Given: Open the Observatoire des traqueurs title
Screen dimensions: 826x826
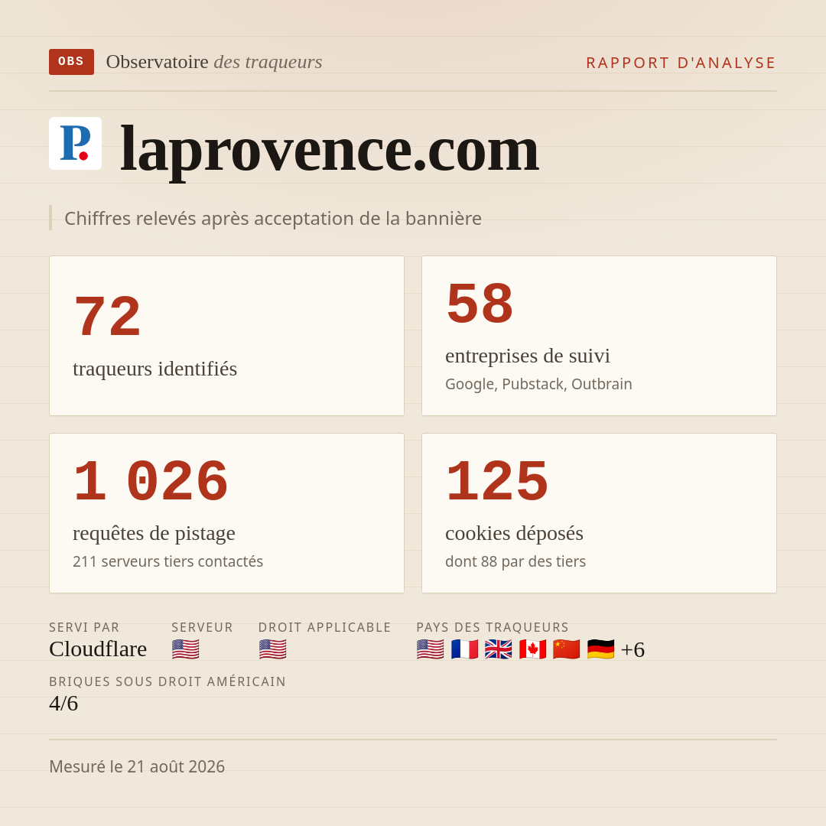Looking at the screenshot, I should (214, 62).
